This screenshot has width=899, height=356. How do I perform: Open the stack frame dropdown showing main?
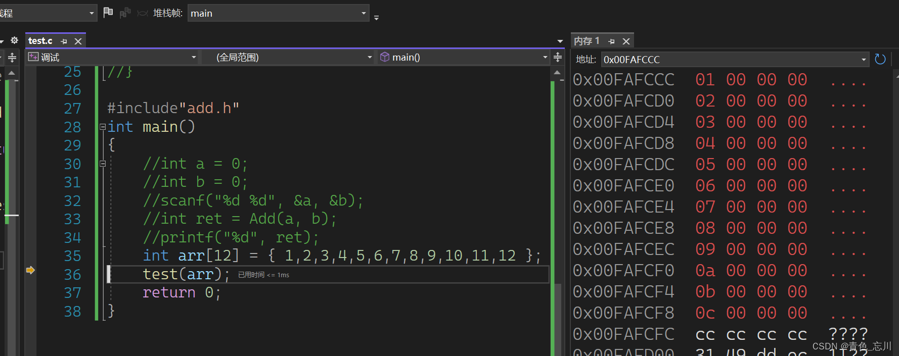278,13
